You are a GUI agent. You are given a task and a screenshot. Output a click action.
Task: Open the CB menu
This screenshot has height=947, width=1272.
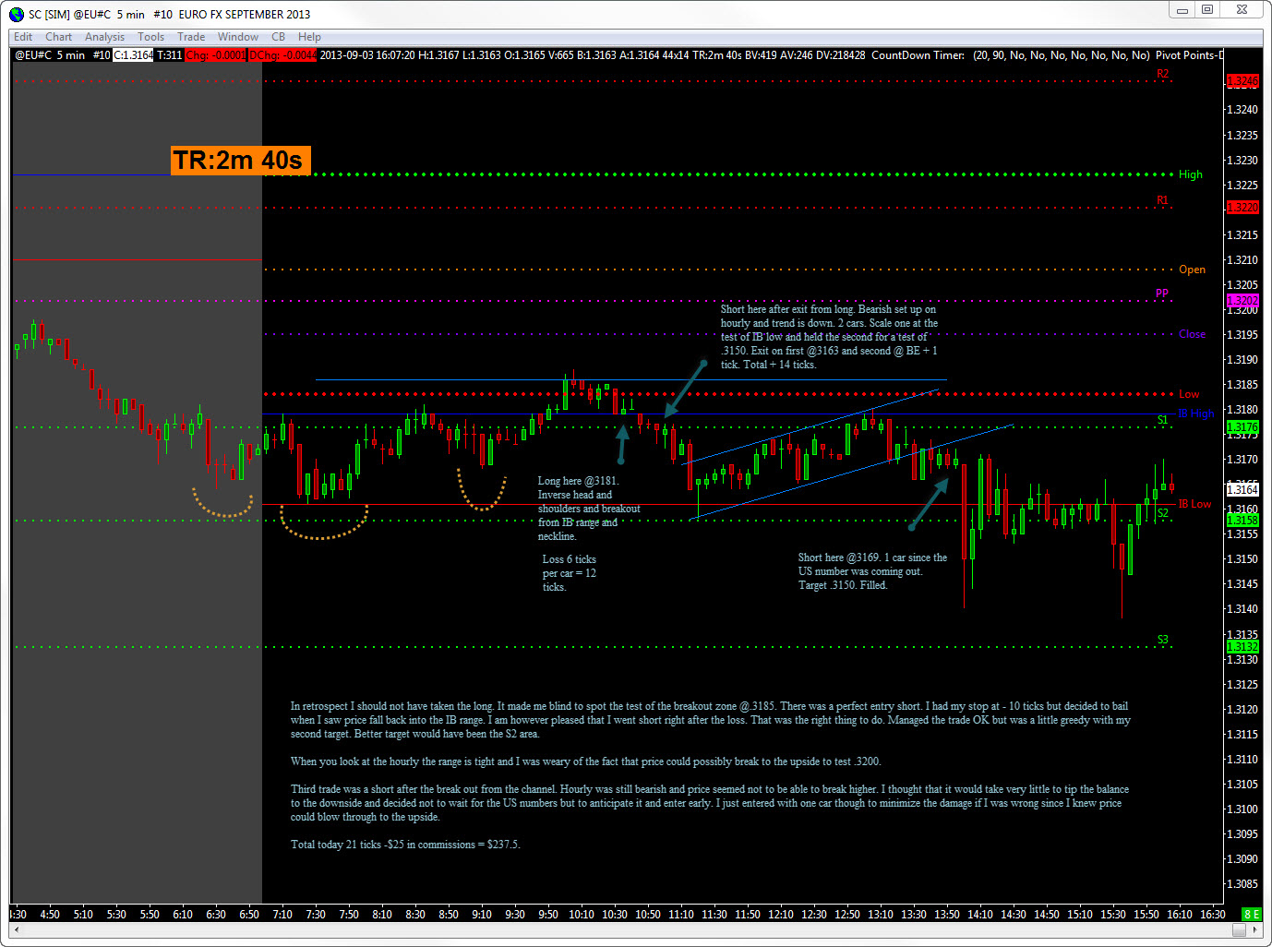click(278, 37)
